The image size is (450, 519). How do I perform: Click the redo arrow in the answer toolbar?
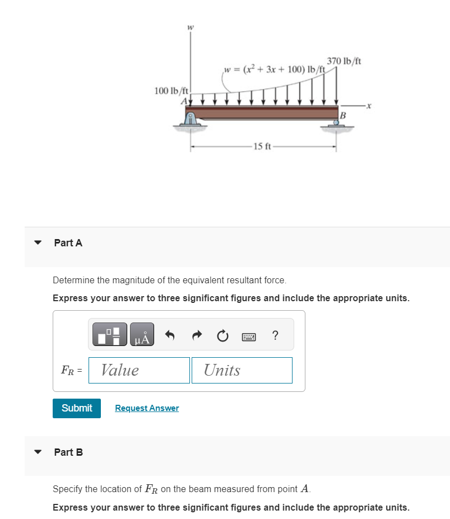196,335
